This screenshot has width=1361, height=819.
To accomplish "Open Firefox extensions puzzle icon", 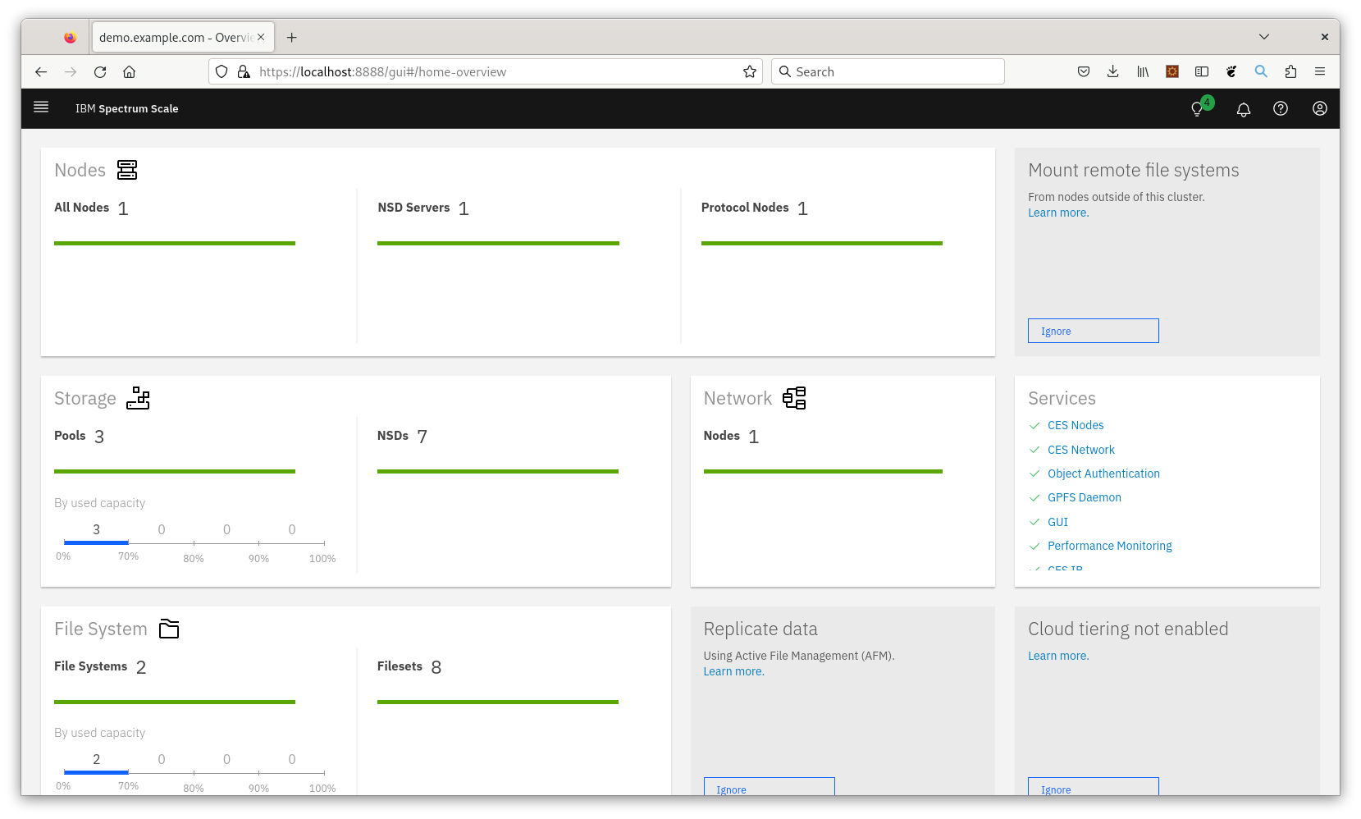I will tap(1290, 72).
